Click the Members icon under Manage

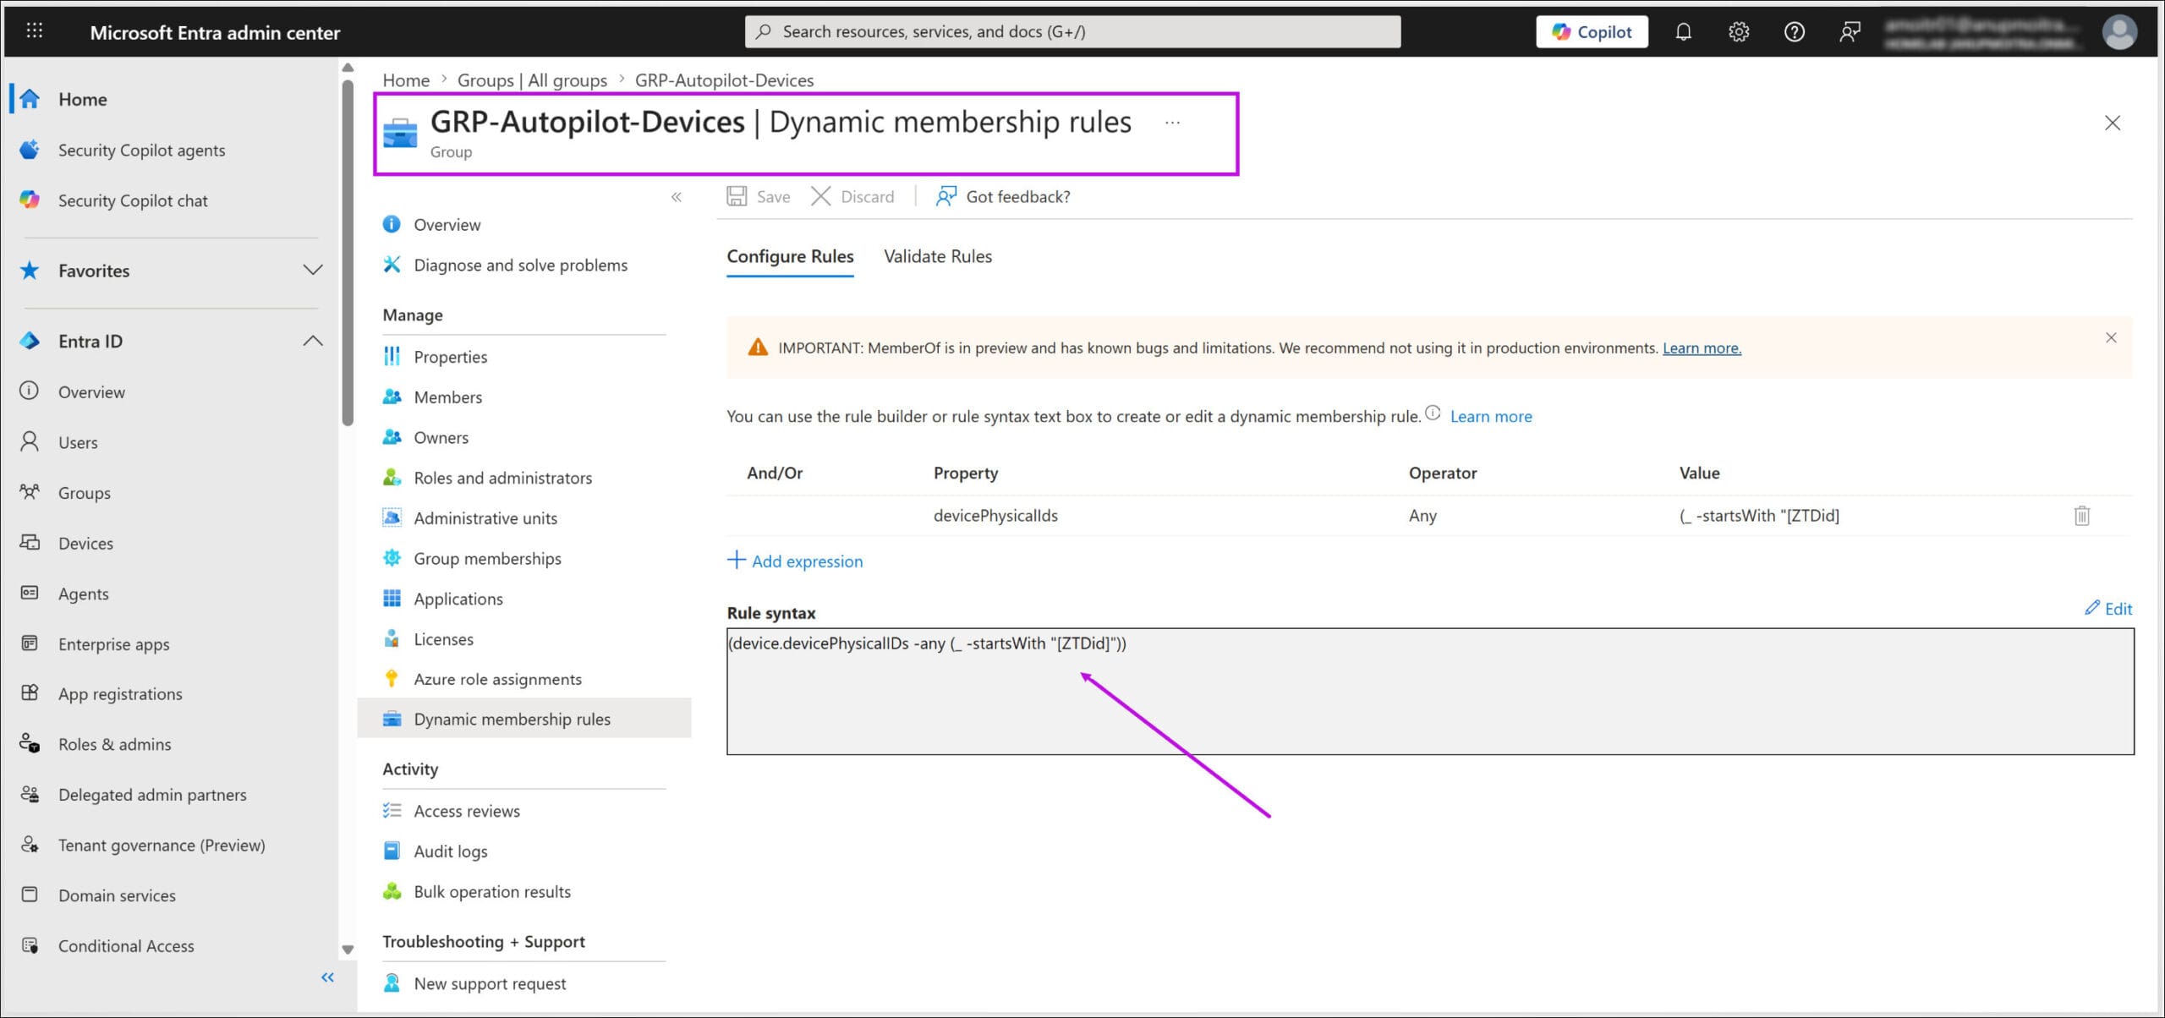tap(392, 397)
